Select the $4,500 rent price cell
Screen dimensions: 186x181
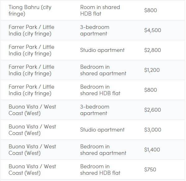(x=153, y=30)
